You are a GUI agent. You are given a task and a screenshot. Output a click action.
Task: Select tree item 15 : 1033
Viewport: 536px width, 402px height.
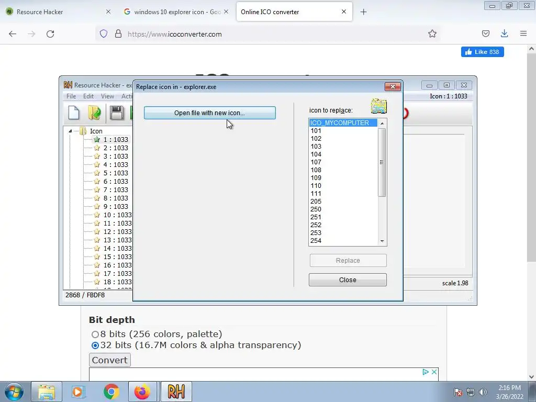(x=117, y=256)
